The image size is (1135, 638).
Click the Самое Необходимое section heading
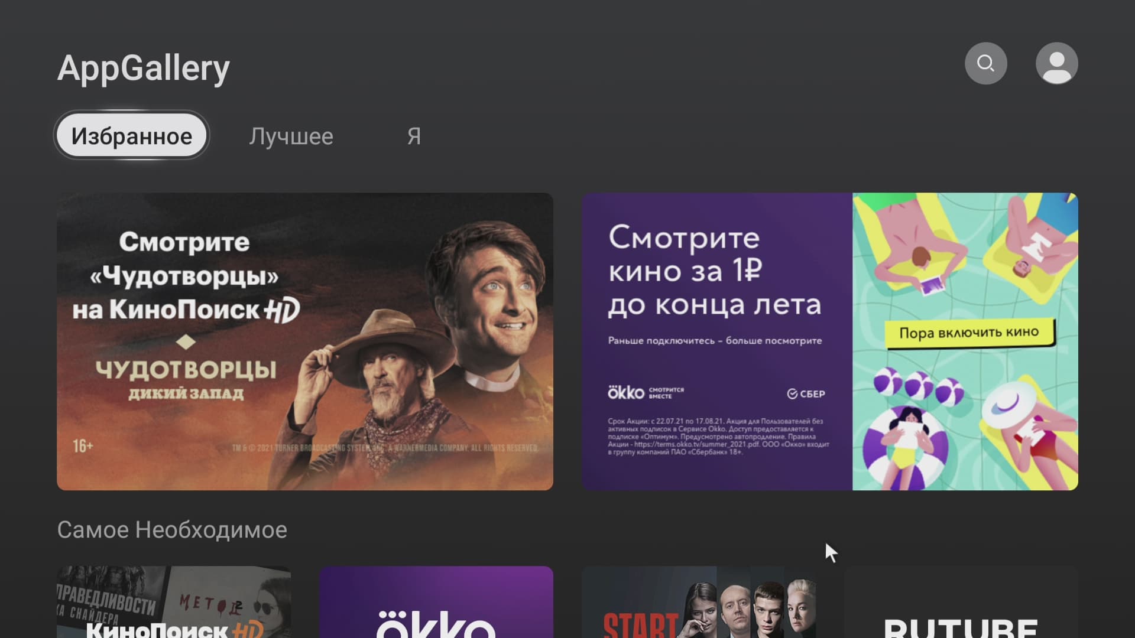coord(172,530)
